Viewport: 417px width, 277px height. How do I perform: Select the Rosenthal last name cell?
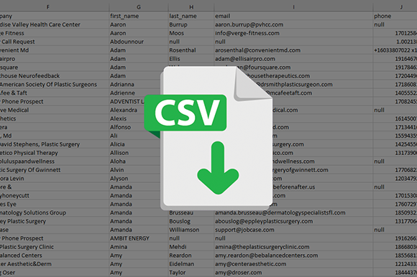pos(191,50)
